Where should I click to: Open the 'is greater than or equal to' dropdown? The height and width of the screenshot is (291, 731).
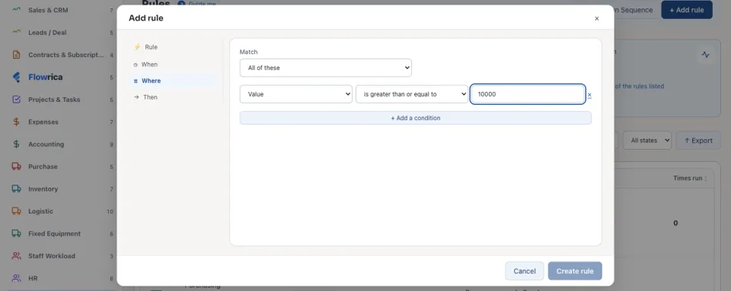point(412,94)
